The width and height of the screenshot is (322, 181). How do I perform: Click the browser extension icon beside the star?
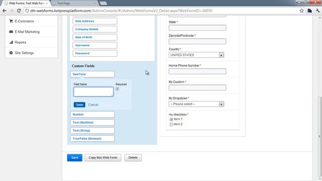tap(309, 11)
